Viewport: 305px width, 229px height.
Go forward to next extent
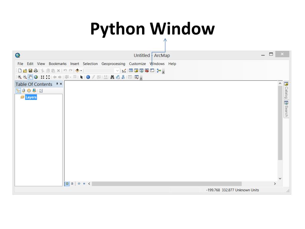pos(60,77)
